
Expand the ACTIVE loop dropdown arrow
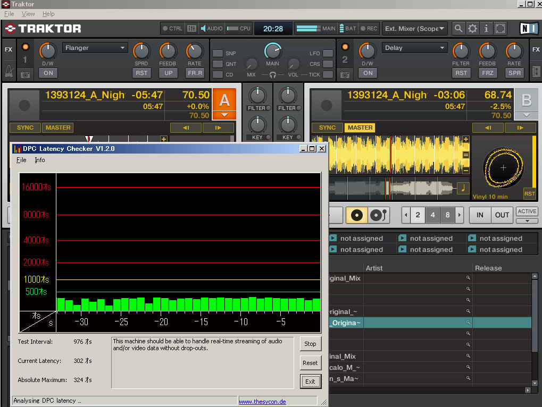[527, 221]
